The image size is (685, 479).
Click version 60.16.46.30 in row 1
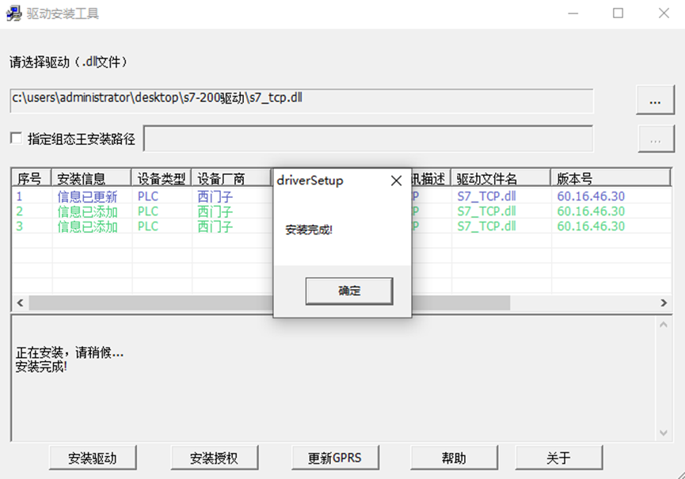click(x=591, y=196)
